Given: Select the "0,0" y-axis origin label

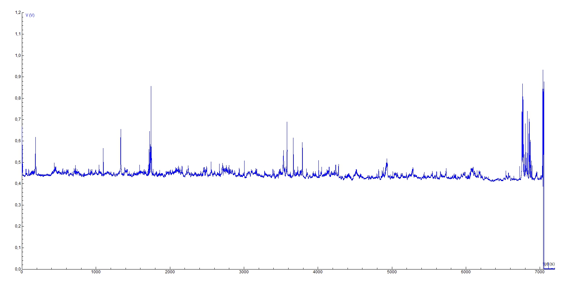Looking at the screenshot, I should 18,269.
